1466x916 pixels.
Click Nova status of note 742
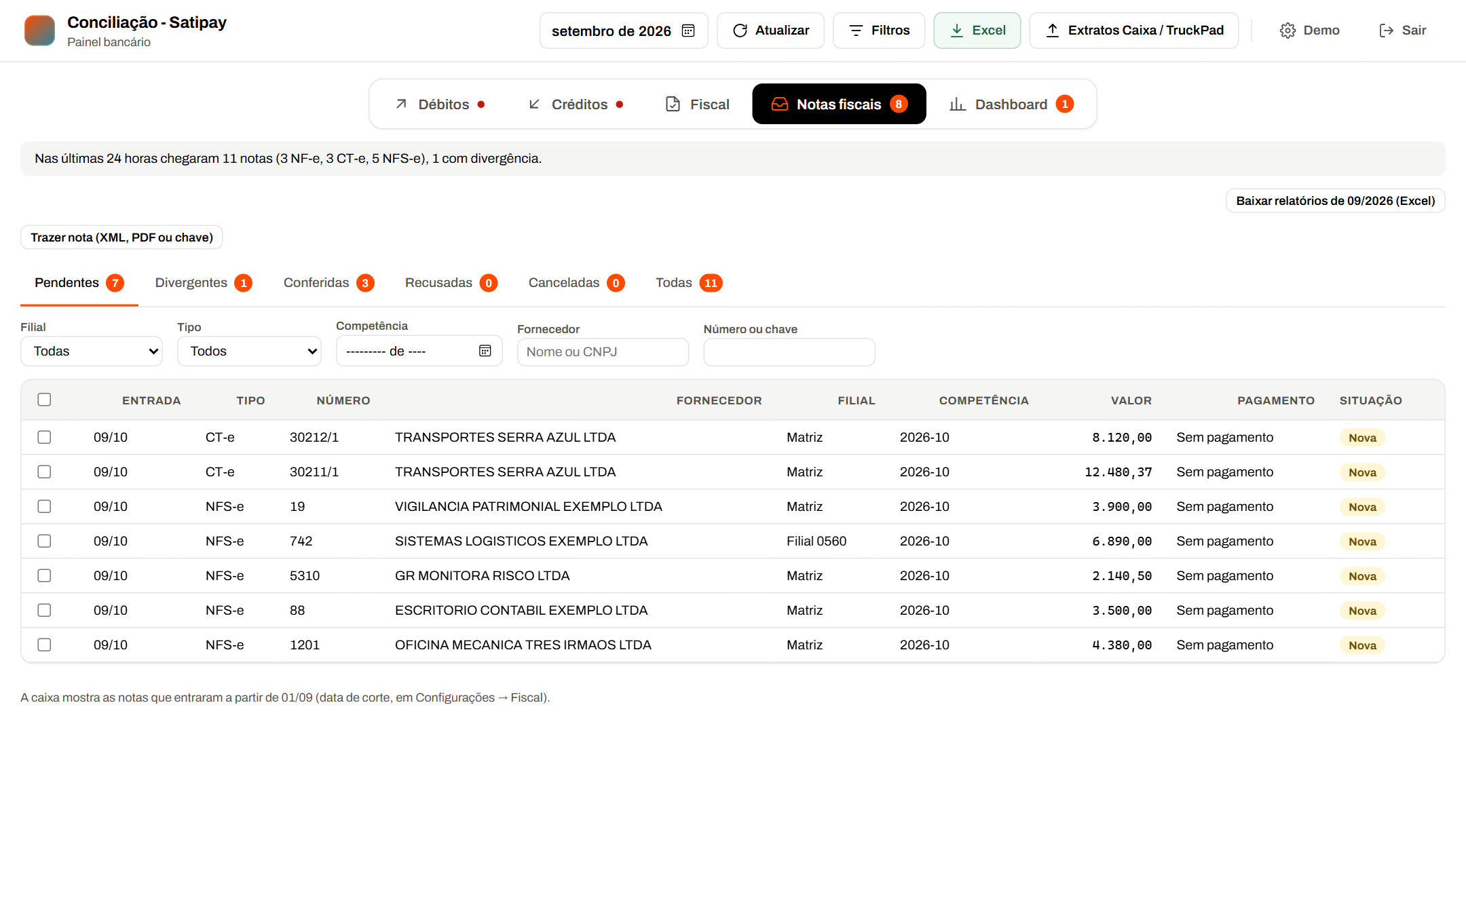pos(1362,541)
